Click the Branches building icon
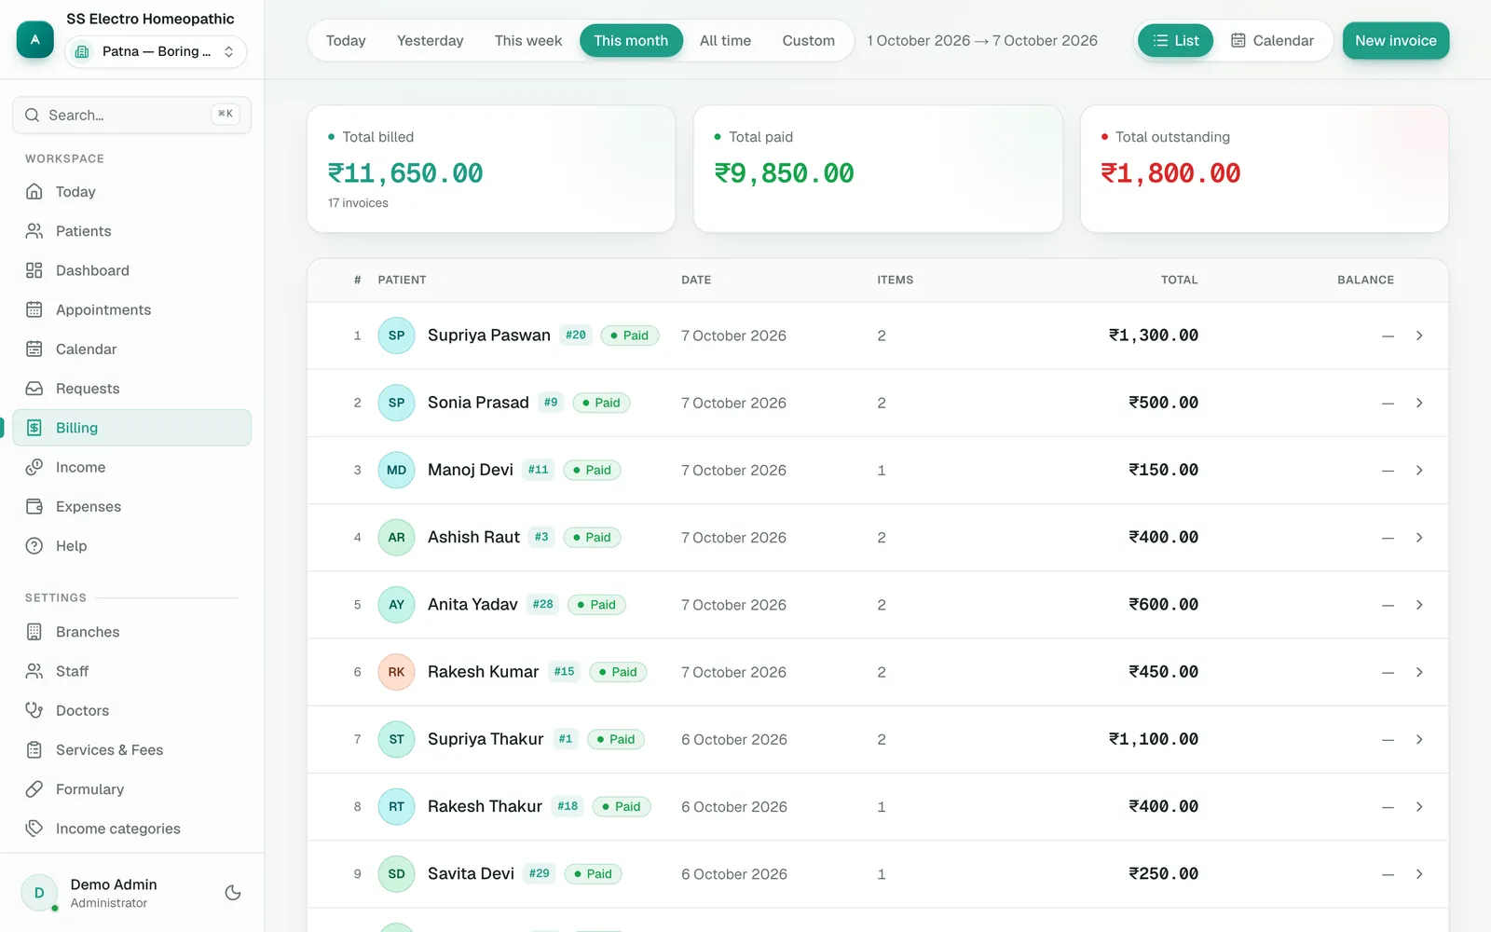 (x=34, y=632)
